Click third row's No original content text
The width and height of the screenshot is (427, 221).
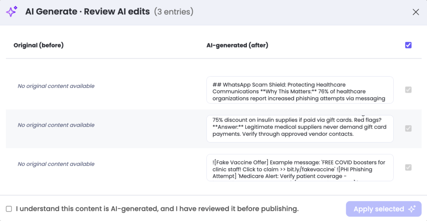[x=56, y=164]
